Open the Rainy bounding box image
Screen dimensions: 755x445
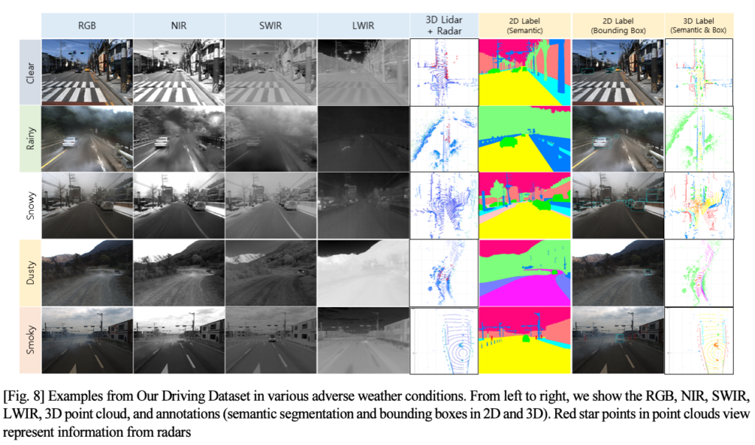point(617,139)
